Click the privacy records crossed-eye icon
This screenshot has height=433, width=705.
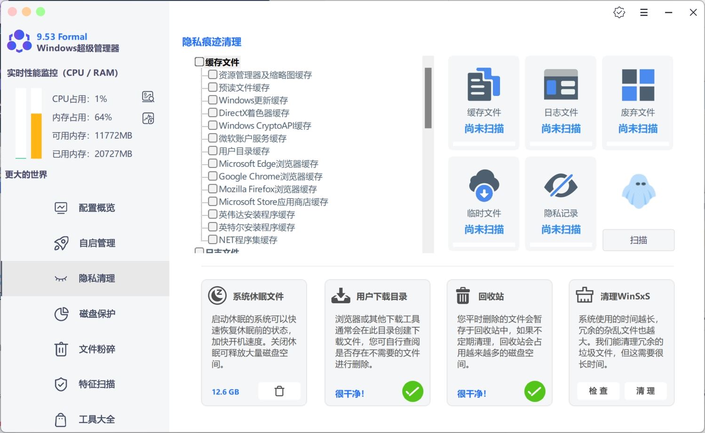tap(561, 185)
